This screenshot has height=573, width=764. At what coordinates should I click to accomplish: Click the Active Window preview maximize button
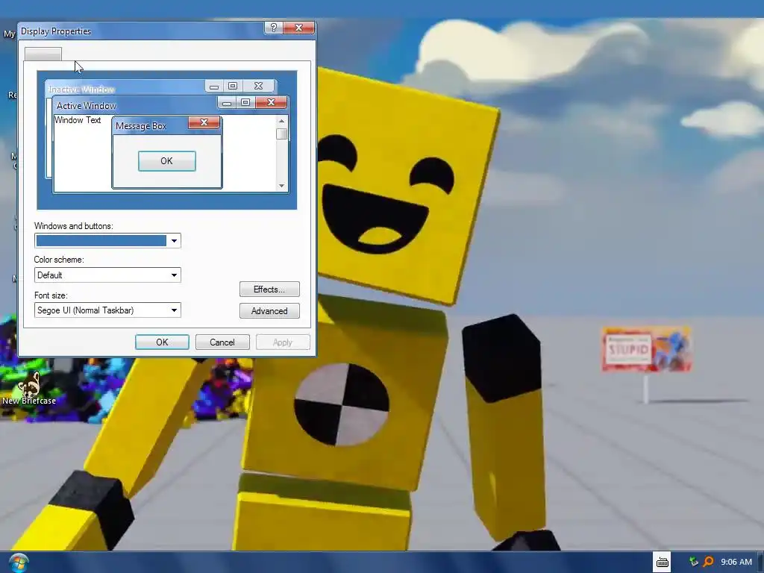[245, 101]
